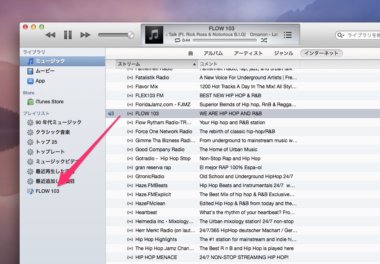Image resolution: width=380 pixels, height=264 pixels.
Task: Select the Flow Rytham Radio-TR… stream
Action: point(163,123)
